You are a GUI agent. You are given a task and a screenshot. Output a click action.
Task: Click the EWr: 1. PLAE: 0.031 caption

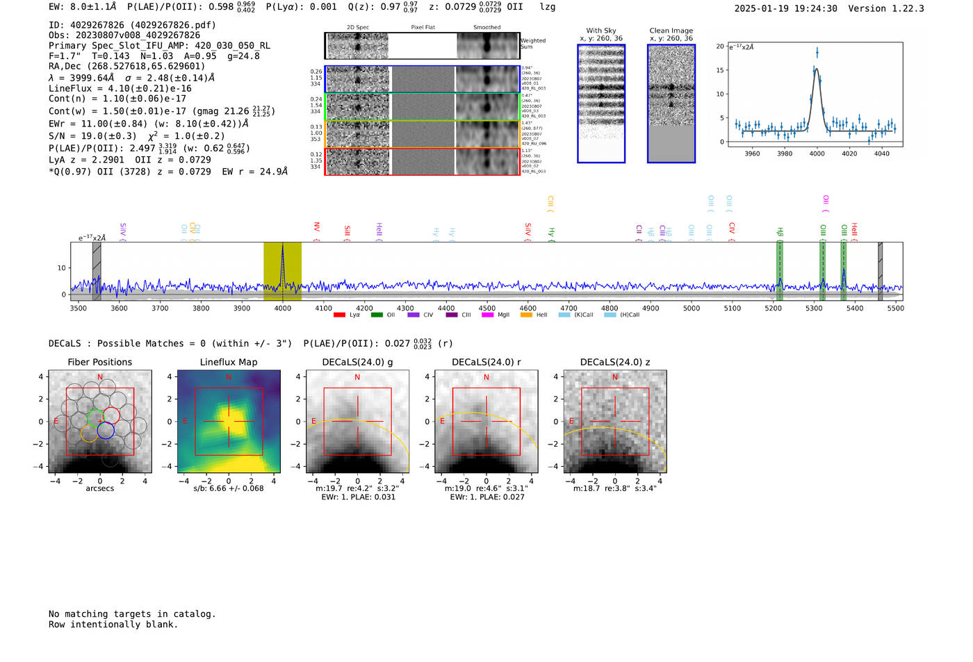(x=358, y=497)
